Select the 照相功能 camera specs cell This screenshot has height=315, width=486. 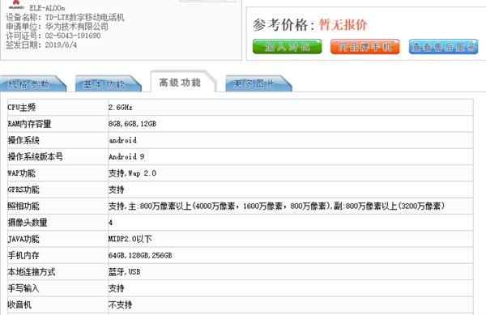(291, 206)
